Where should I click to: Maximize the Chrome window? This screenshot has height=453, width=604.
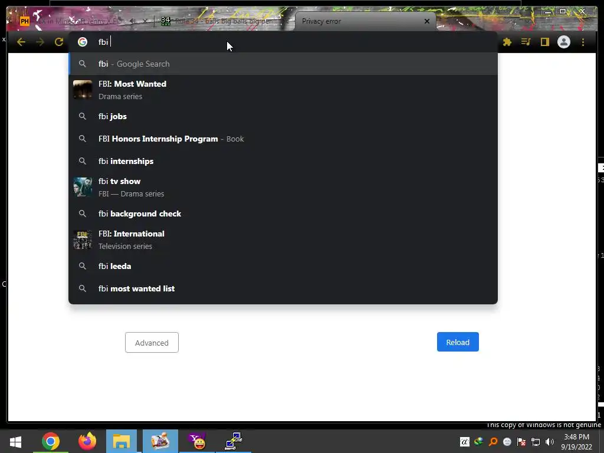563,12
